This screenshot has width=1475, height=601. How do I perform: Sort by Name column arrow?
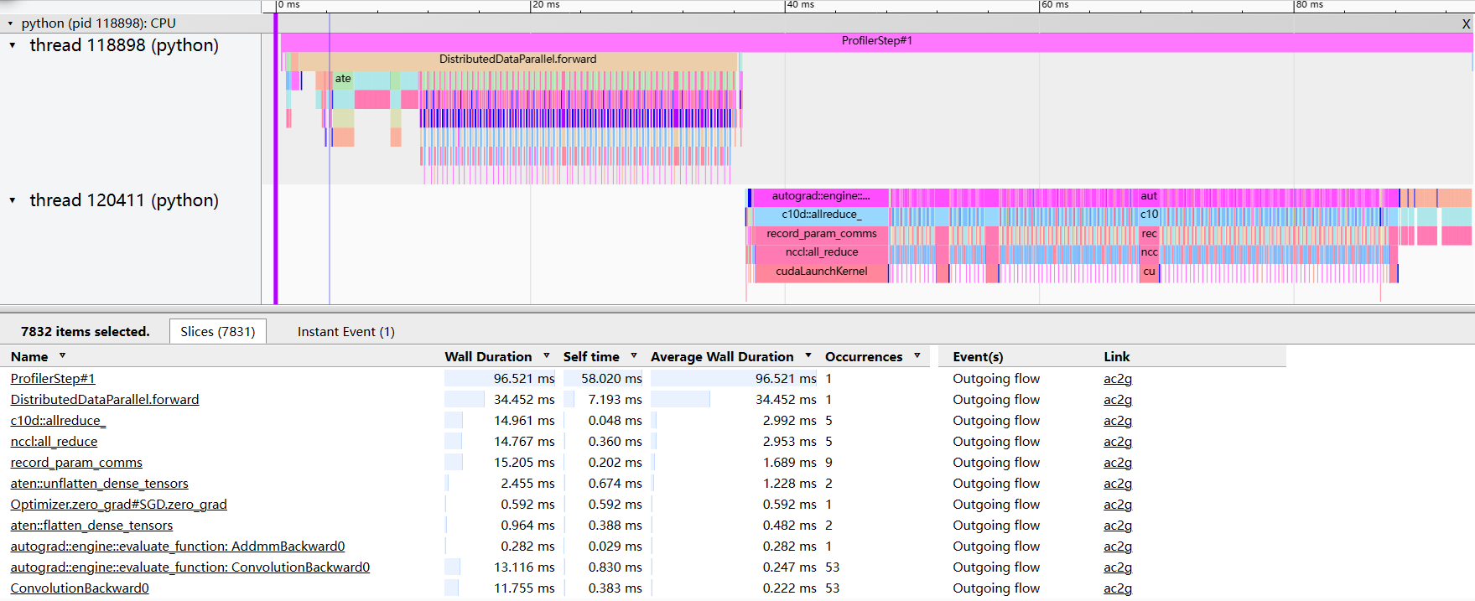(62, 356)
